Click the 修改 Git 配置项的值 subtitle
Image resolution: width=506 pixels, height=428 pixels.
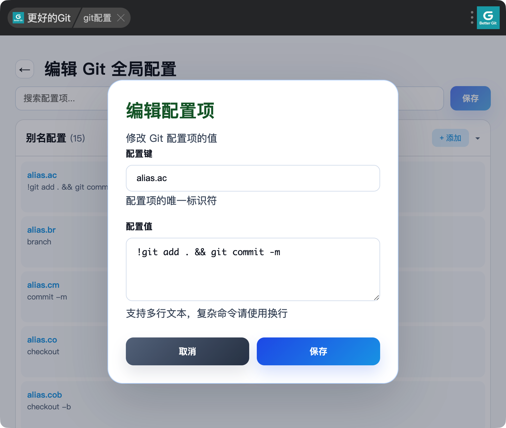pyautogui.click(x=171, y=138)
